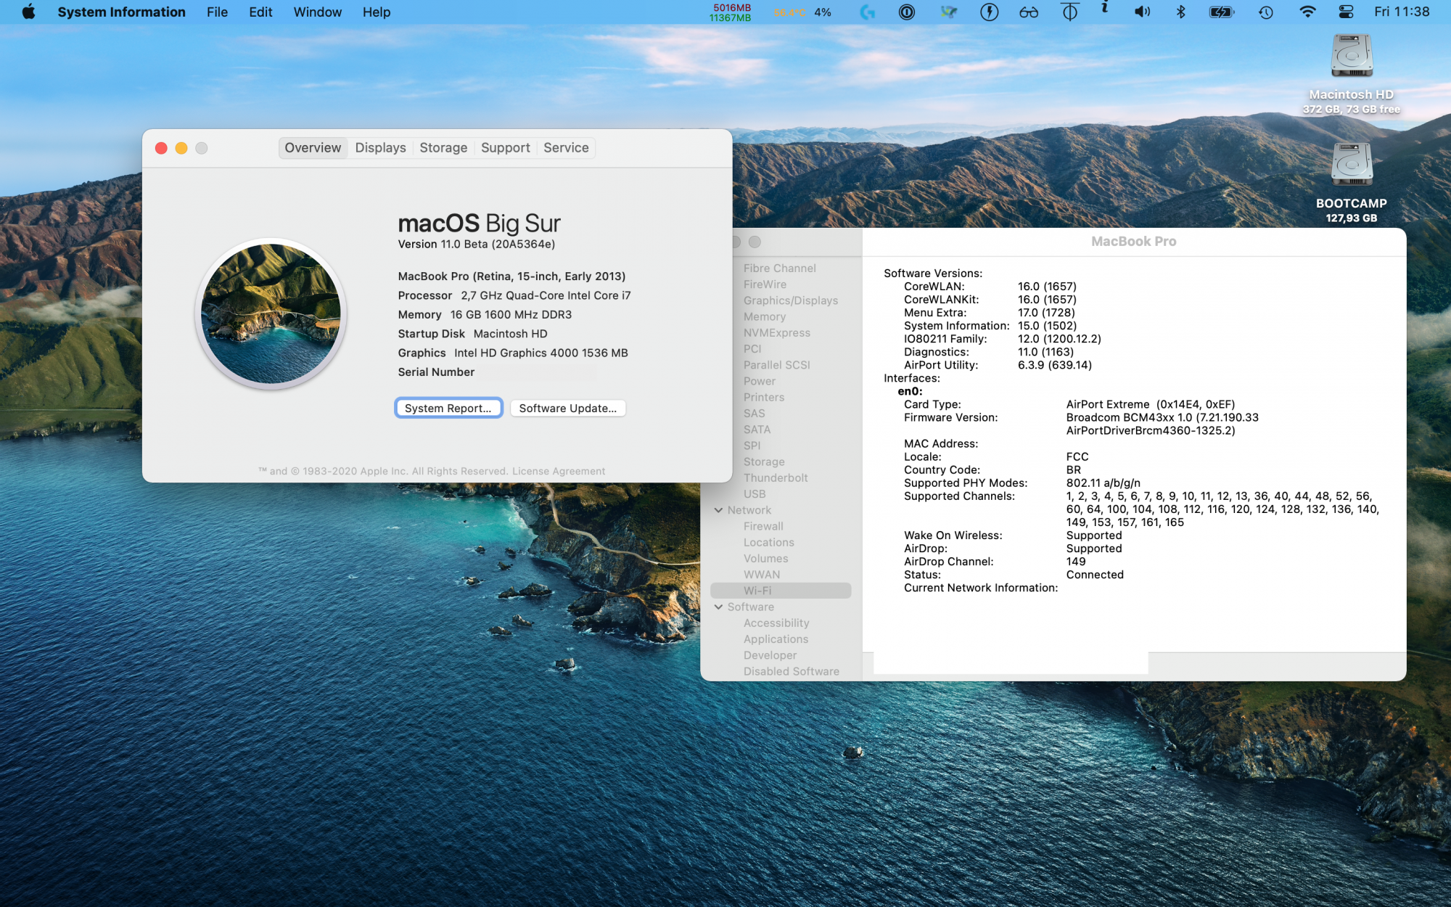
Task: Click the battery charging status icon
Action: coord(1221,12)
